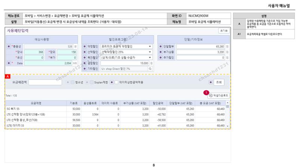299x168 pixels.
Task: Click the dot marker beside 기타할인
Action: [x=85, y=69]
